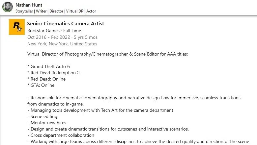Click the cinematics cinematography responsibility line
This screenshot has width=257, height=145.
tap(134, 98)
